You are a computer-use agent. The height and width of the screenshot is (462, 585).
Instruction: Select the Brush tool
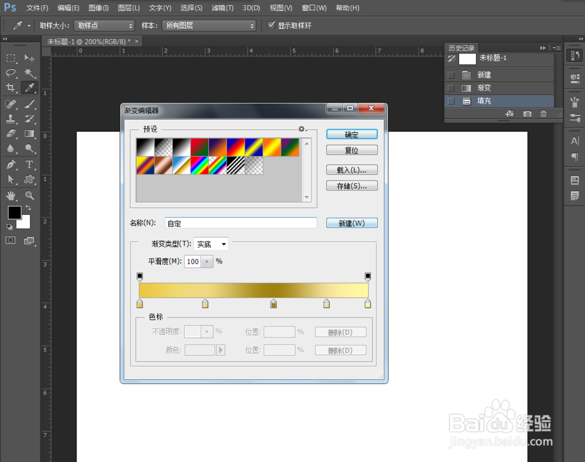click(x=29, y=104)
